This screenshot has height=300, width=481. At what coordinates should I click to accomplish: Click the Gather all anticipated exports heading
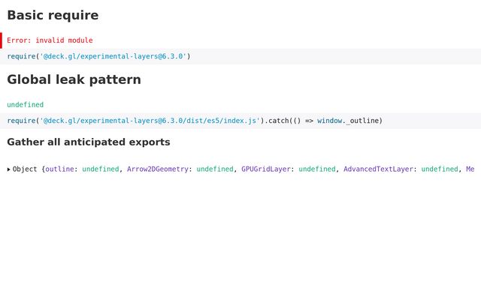[89, 142]
